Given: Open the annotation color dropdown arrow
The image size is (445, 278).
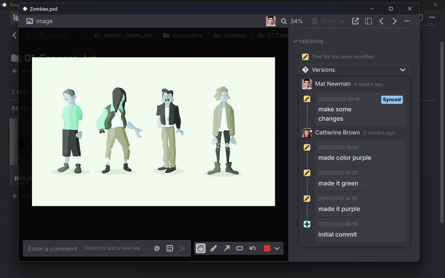Looking at the screenshot, I should click(277, 248).
